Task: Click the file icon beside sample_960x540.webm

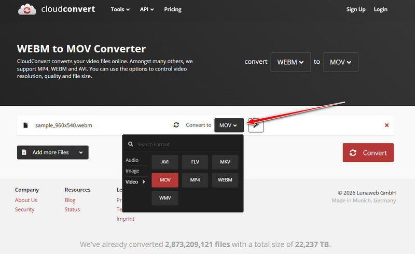Action: [x=25, y=125]
